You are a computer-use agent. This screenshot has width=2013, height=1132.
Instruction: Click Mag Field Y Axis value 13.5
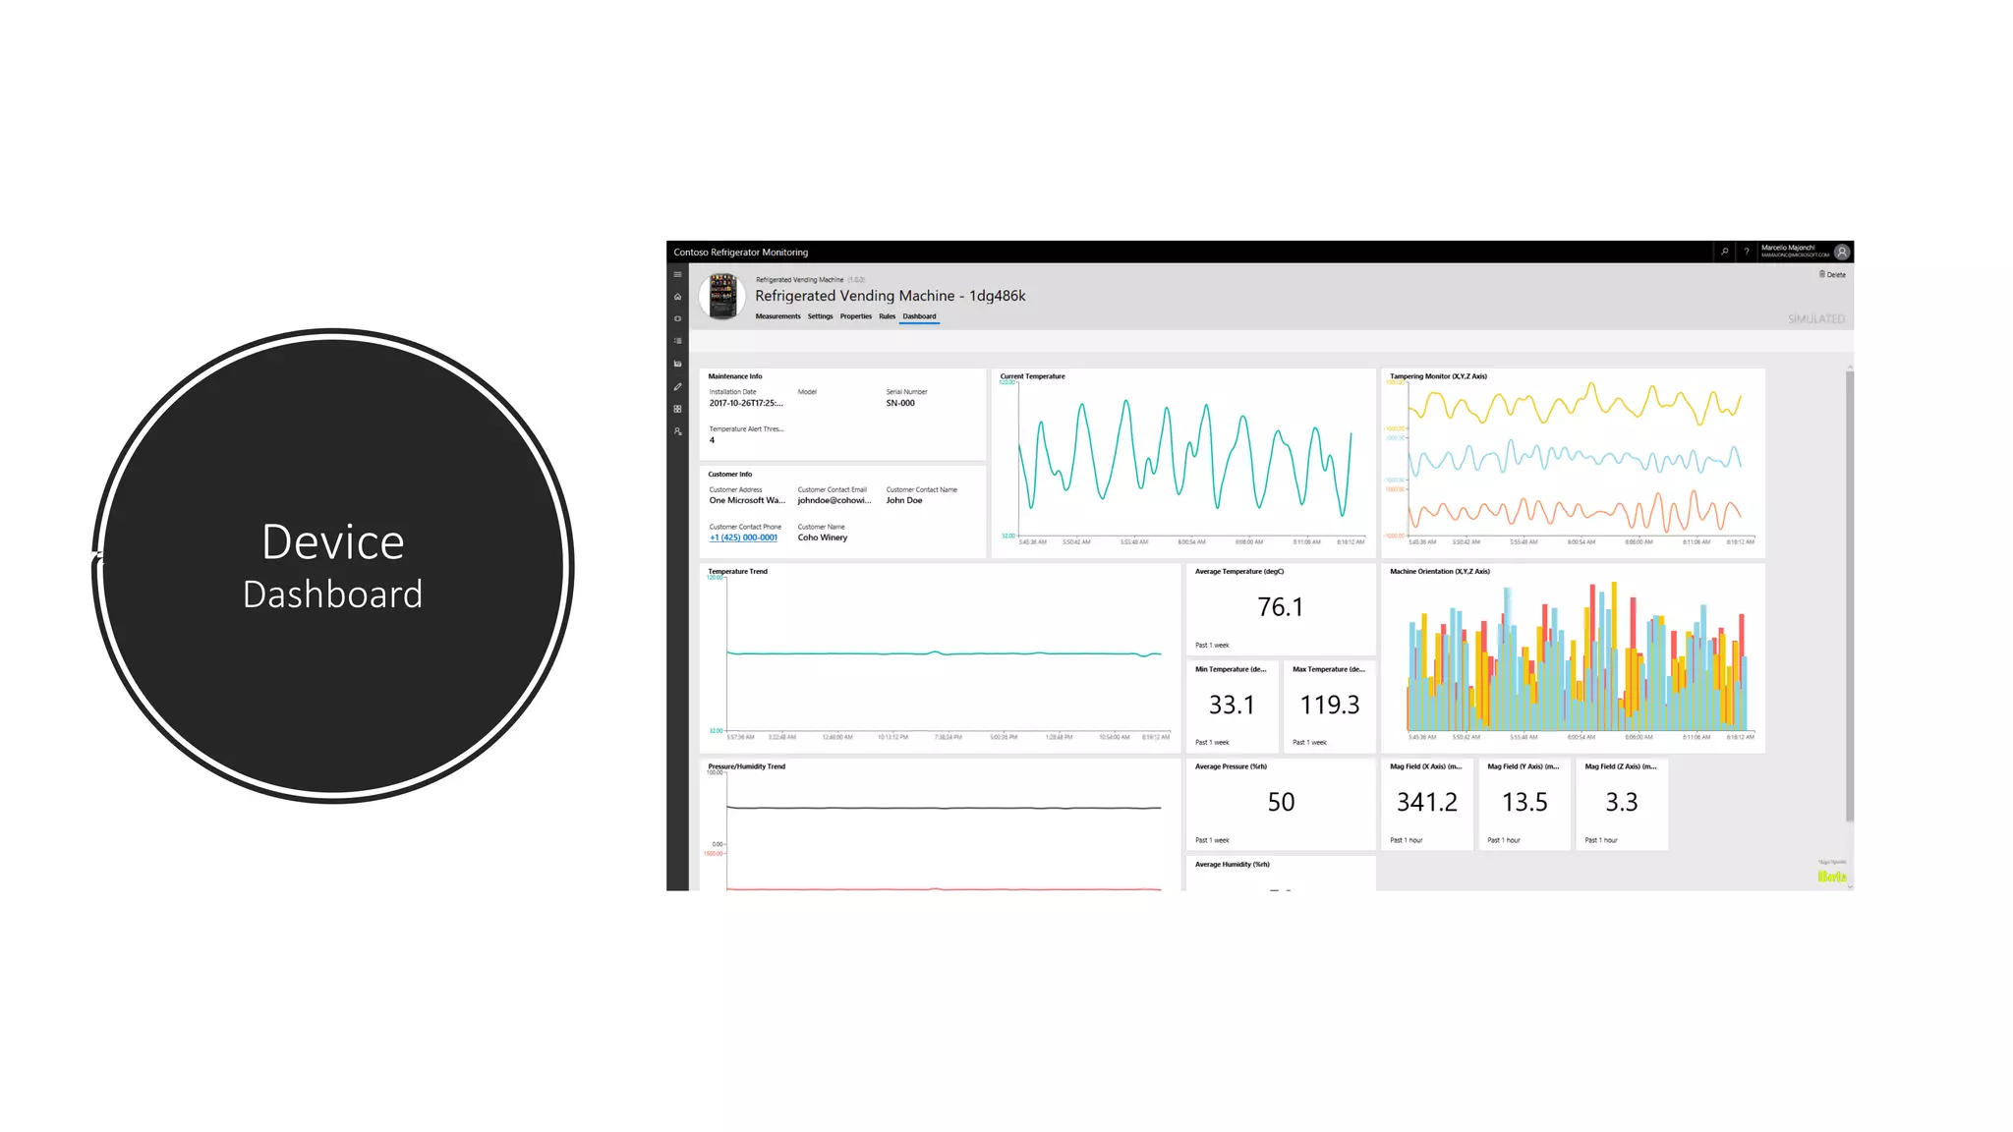pyautogui.click(x=1524, y=802)
